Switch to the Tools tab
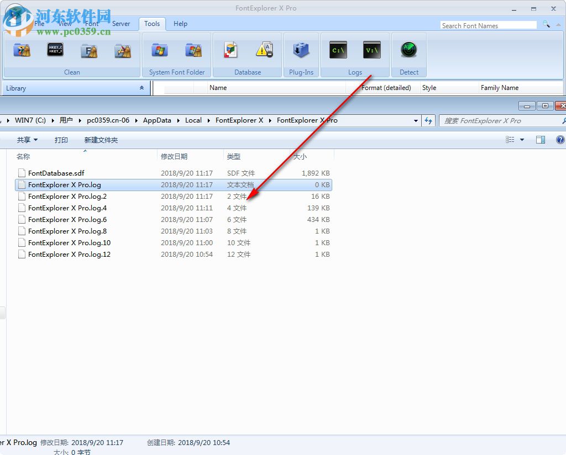Screen dimensions: 566x455 coord(152,24)
